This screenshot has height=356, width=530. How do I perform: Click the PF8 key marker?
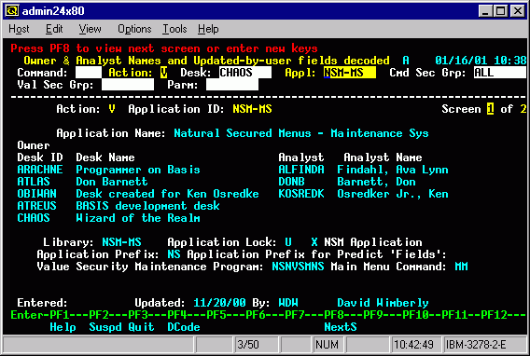(x=334, y=315)
